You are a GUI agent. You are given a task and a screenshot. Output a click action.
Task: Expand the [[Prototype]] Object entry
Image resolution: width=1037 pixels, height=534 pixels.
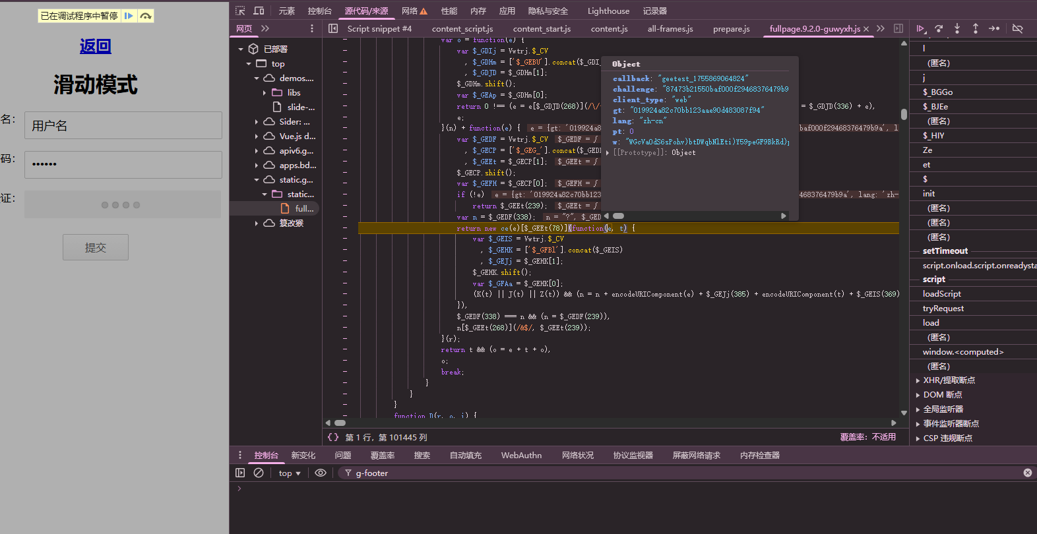tap(608, 152)
